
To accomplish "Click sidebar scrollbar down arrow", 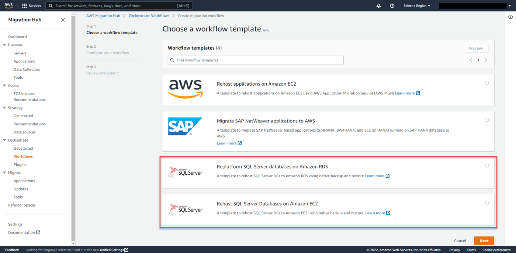I will click(73, 243).
